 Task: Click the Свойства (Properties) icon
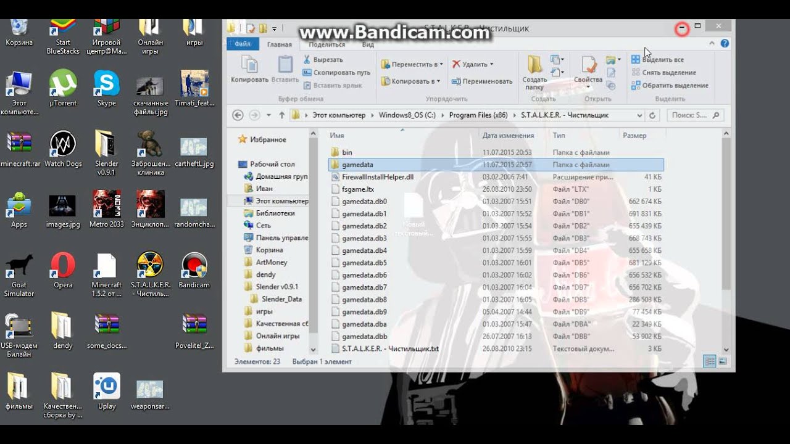pyautogui.click(x=588, y=64)
